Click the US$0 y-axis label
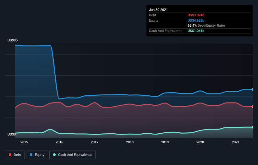This screenshot has width=258, height=165. (x=12, y=134)
